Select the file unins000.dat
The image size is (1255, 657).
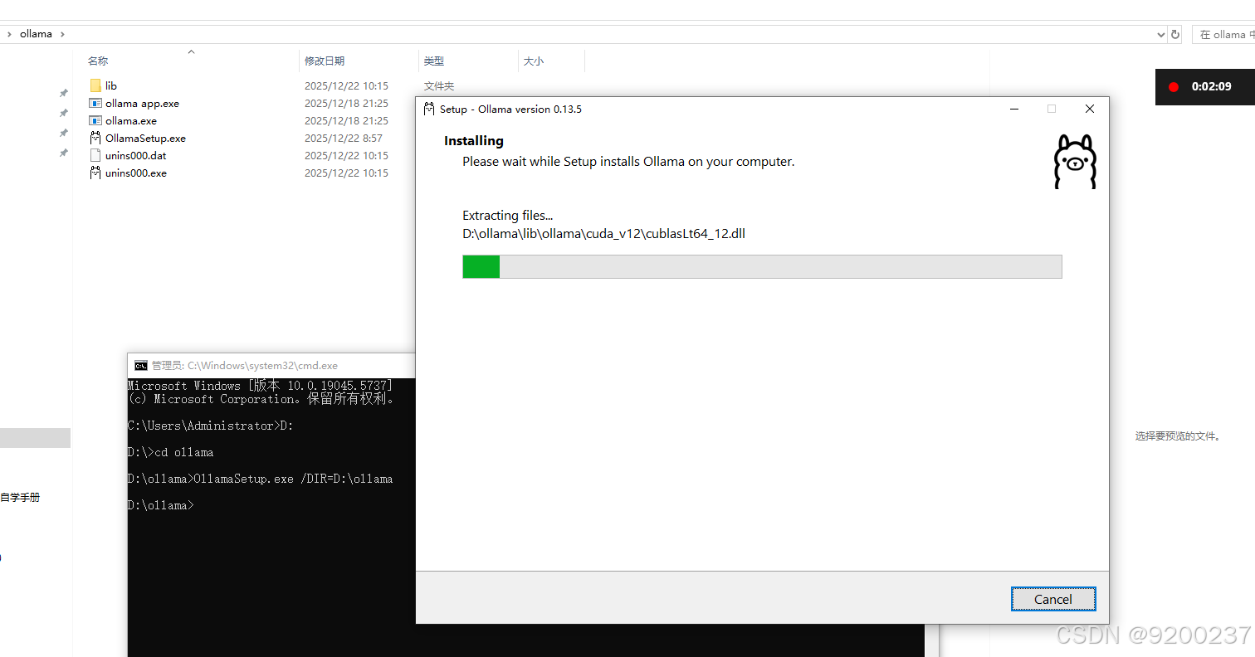[x=136, y=155]
